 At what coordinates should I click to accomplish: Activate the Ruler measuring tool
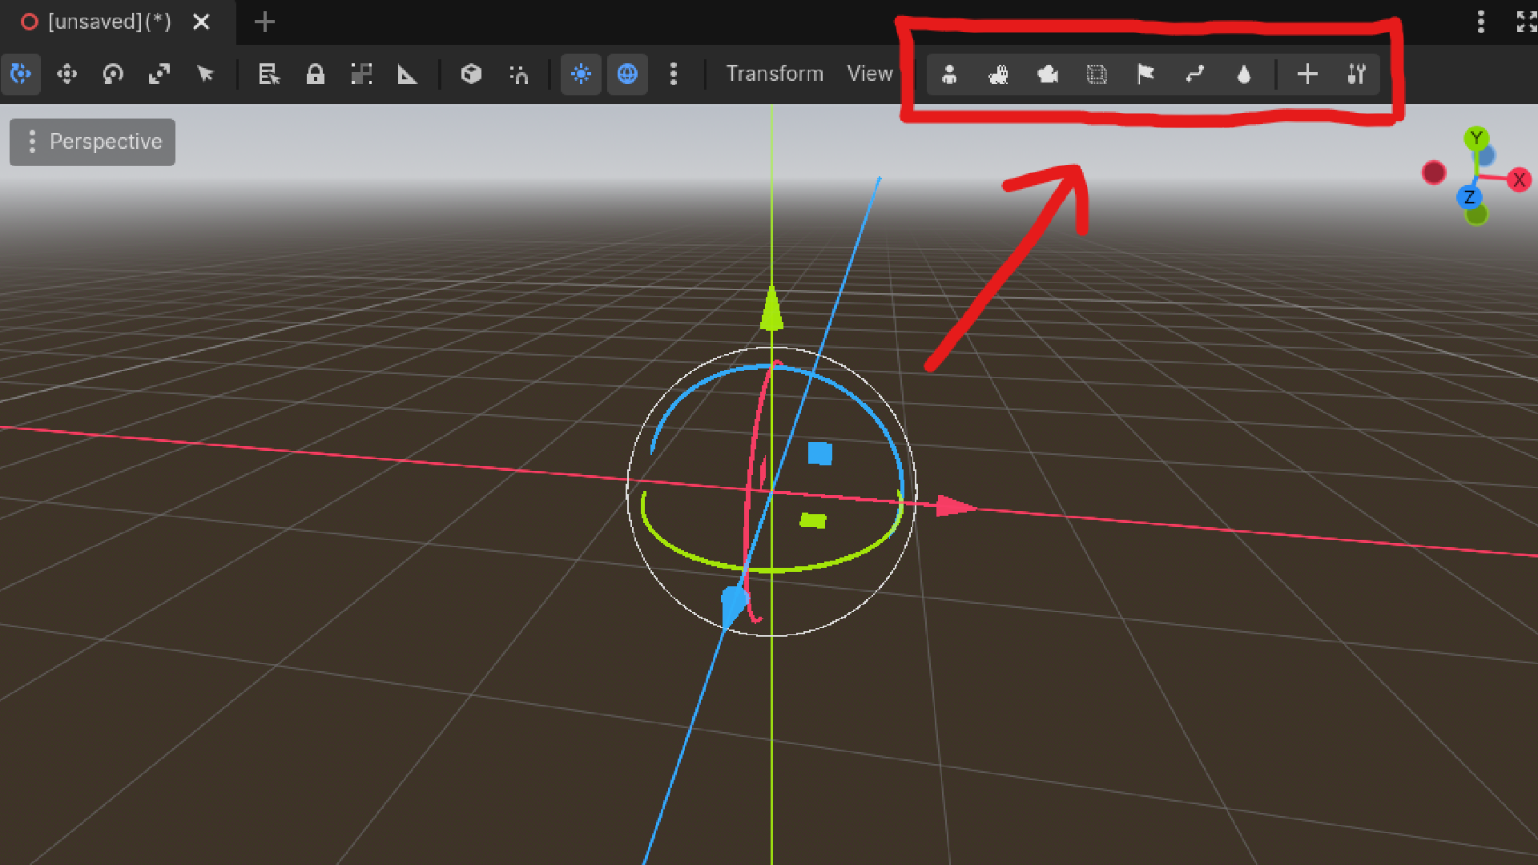pyautogui.click(x=408, y=74)
